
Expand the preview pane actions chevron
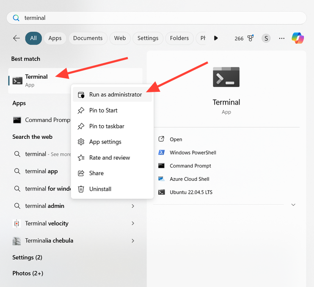(293, 205)
